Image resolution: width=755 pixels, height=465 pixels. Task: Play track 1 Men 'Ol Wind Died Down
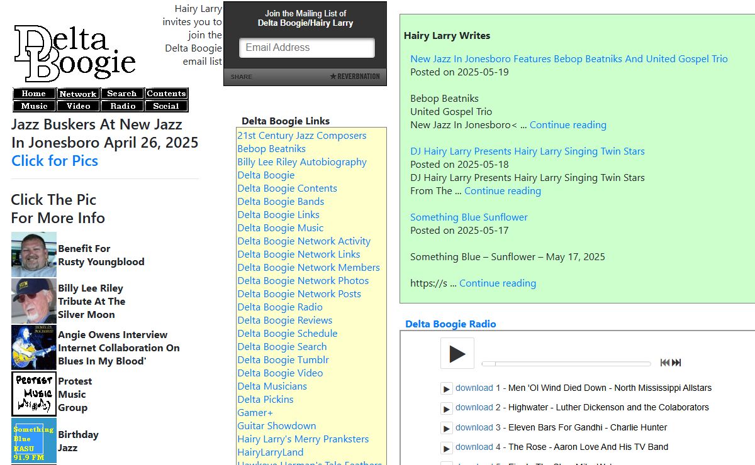pyautogui.click(x=447, y=389)
